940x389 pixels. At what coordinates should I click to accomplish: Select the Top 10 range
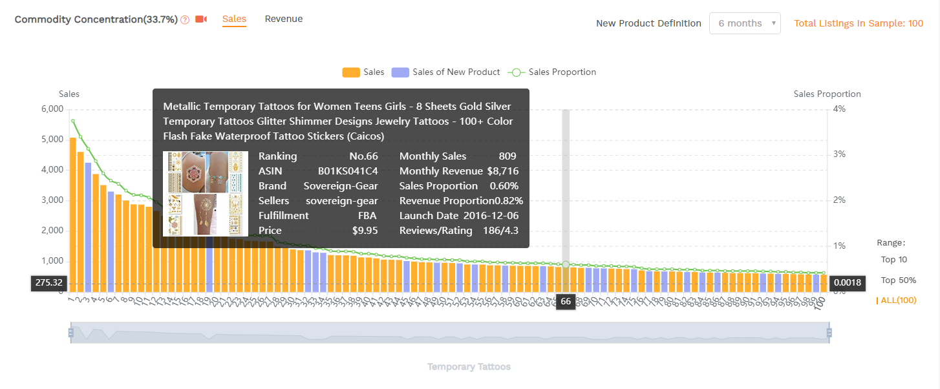893,260
